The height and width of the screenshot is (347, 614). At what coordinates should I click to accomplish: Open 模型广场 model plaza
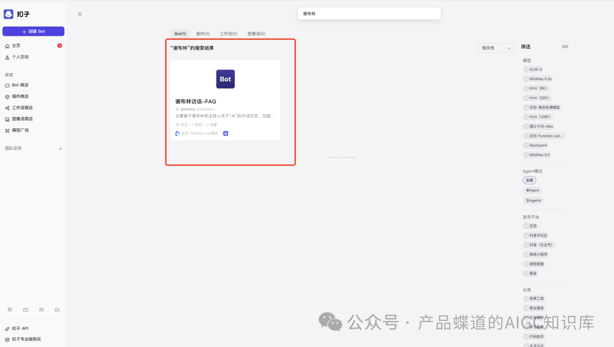(17, 130)
